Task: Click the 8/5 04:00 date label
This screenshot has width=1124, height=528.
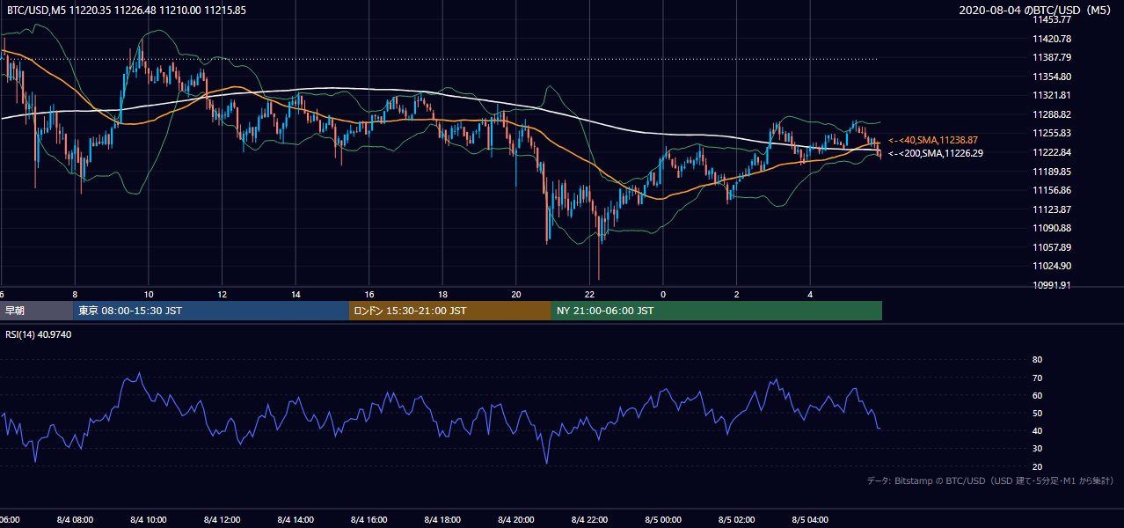Action: tap(810, 520)
